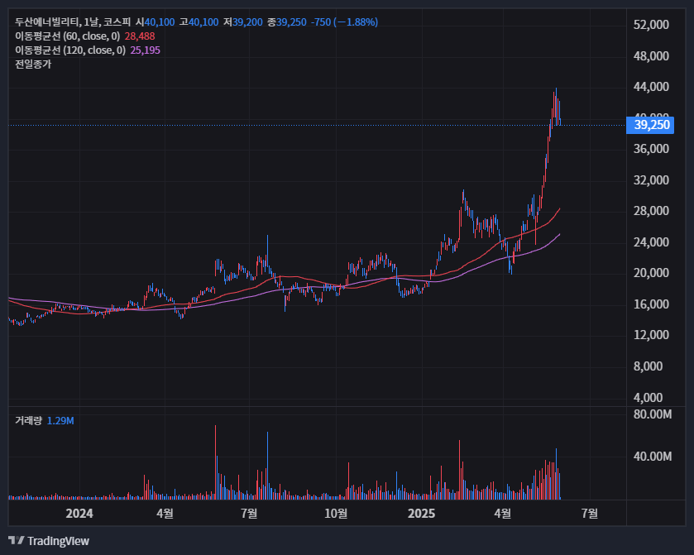Screen dimensions: 694x555
Task: Click the high price value 고40,100
Action: pyautogui.click(x=199, y=22)
